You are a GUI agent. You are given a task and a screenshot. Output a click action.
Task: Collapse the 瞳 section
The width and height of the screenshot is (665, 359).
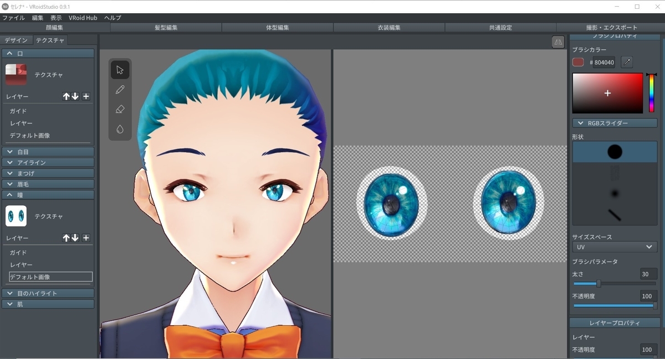(48, 195)
